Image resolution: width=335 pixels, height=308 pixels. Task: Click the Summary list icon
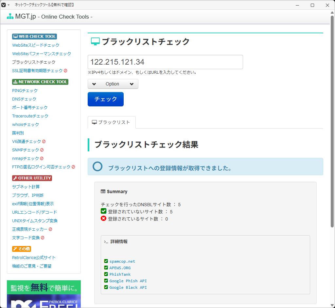(103, 192)
